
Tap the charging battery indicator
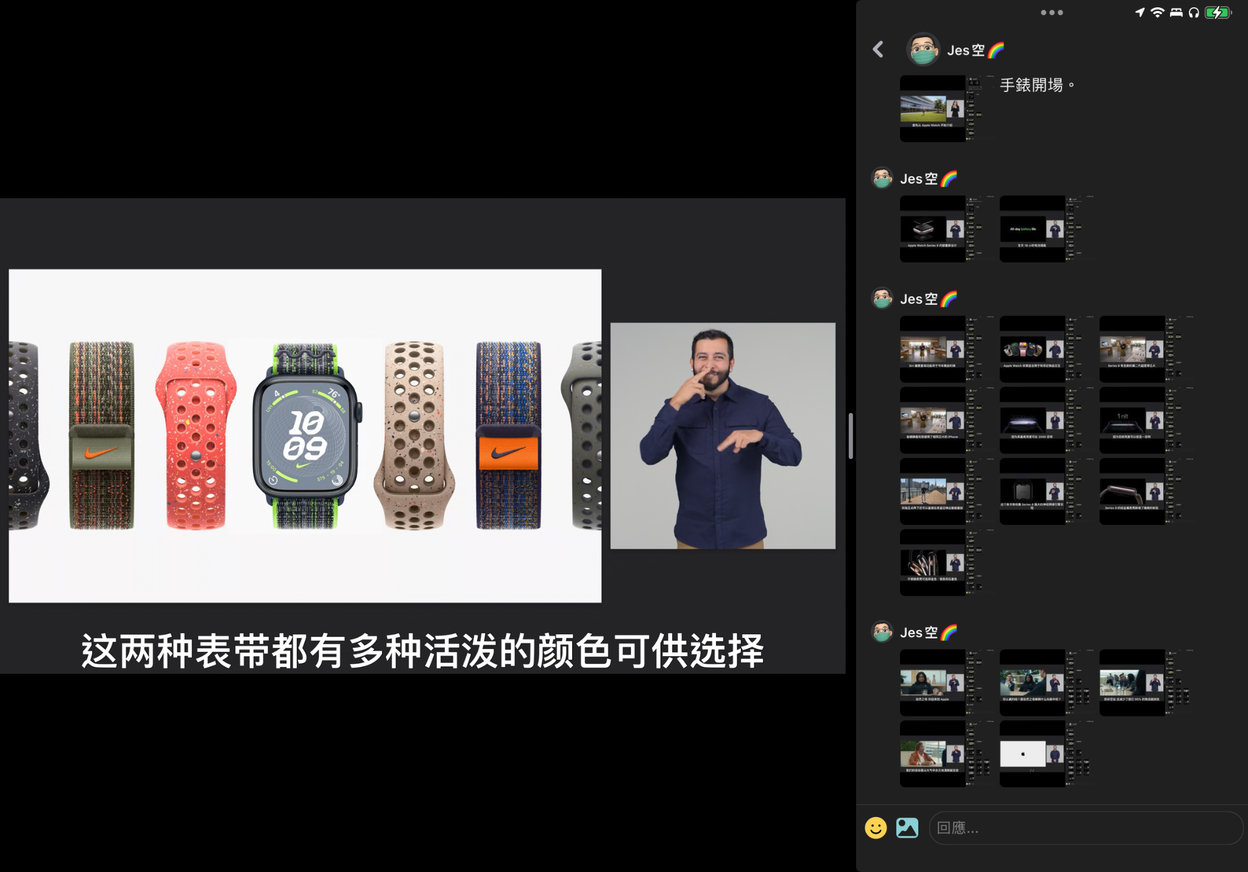click(x=1218, y=12)
